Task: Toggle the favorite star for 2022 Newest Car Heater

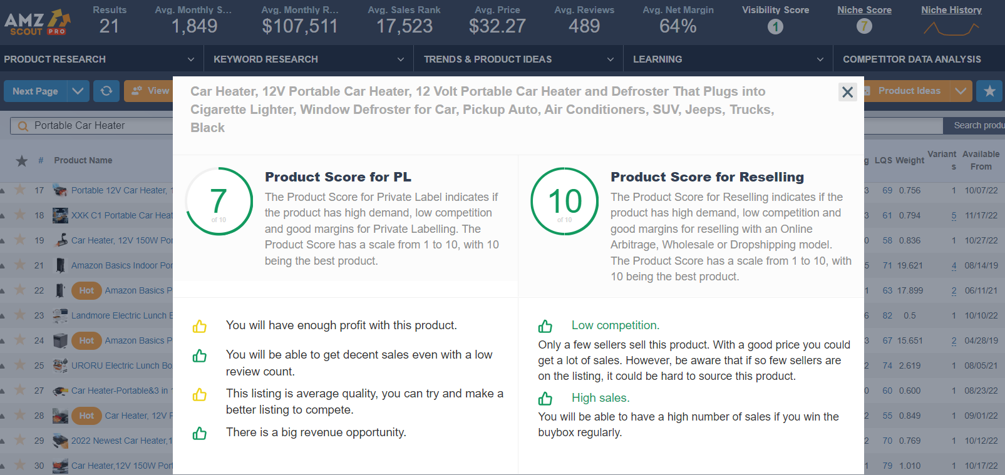Action: point(21,441)
